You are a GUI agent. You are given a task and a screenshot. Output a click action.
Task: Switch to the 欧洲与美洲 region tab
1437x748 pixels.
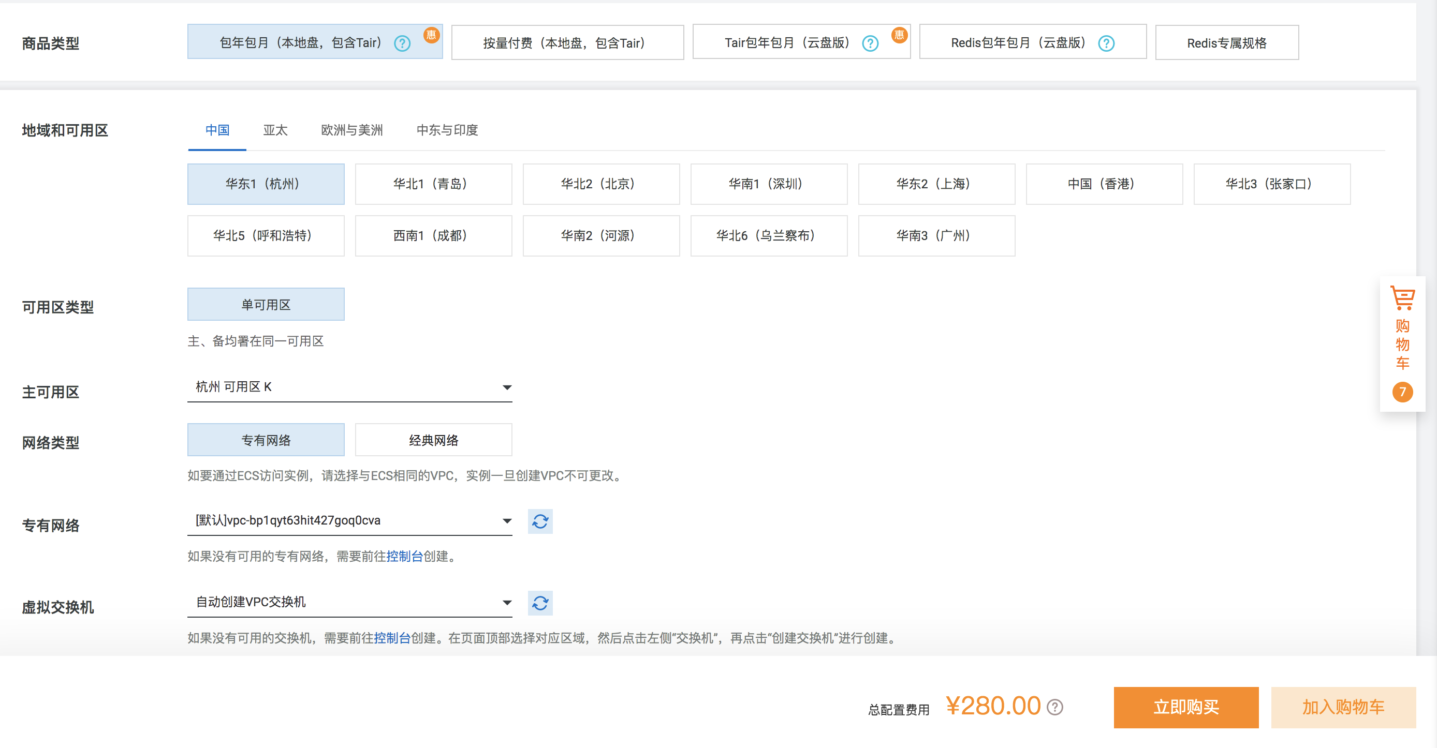351,130
